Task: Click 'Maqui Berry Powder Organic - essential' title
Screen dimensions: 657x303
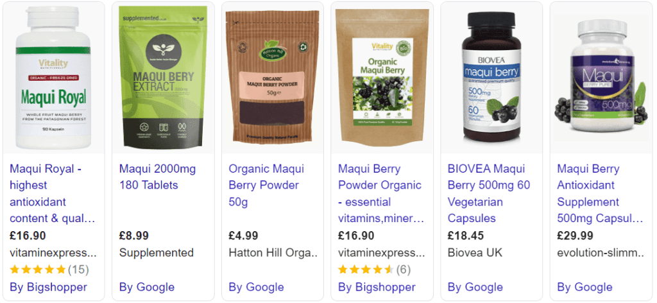Action: click(x=381, y=194)
